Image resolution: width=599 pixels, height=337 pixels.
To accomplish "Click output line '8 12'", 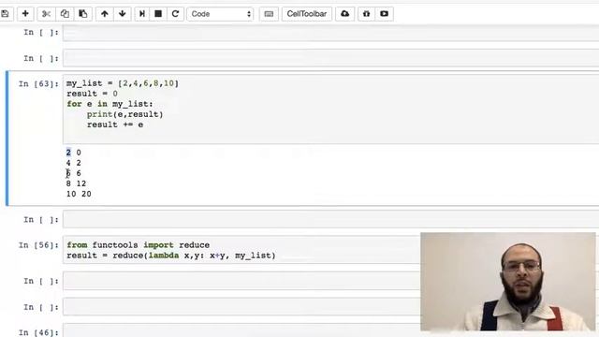I will (x=76, y=183).
